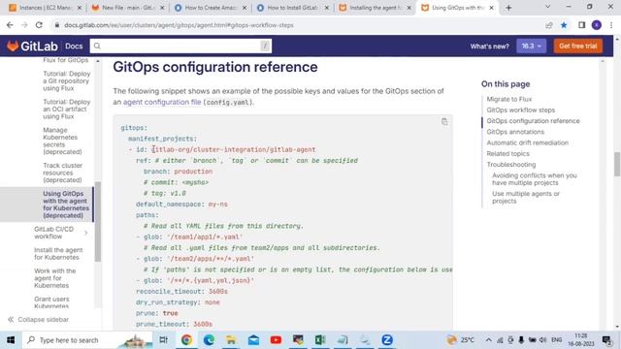Copy the code snippet to clipboard
This screenshot has height=349, width=621.
[444, 122]
